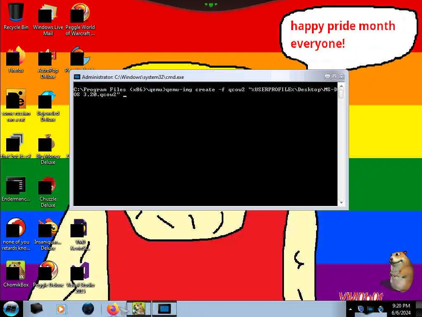Maximize the cmd.exe window
The width and height of the screenshot is (422, 317).
tap(334, 77)
